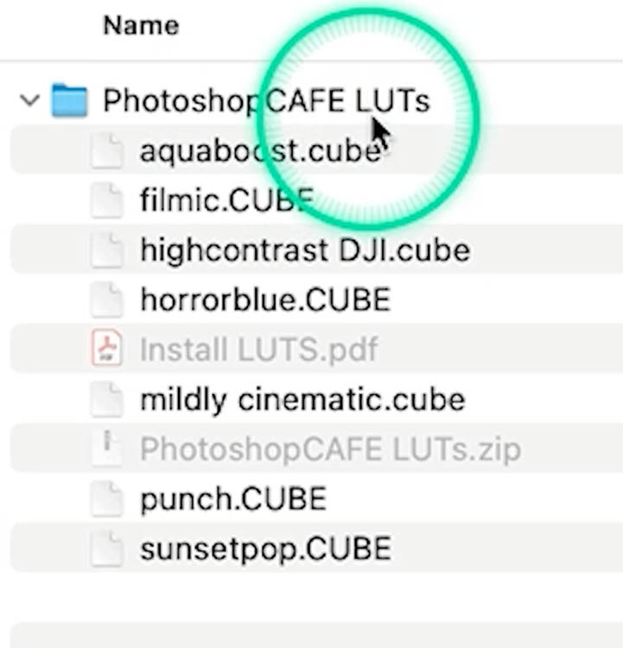Click the highcontrast DJI.cube file icon
The image size is (623, 648).
[x=107, y=251]
